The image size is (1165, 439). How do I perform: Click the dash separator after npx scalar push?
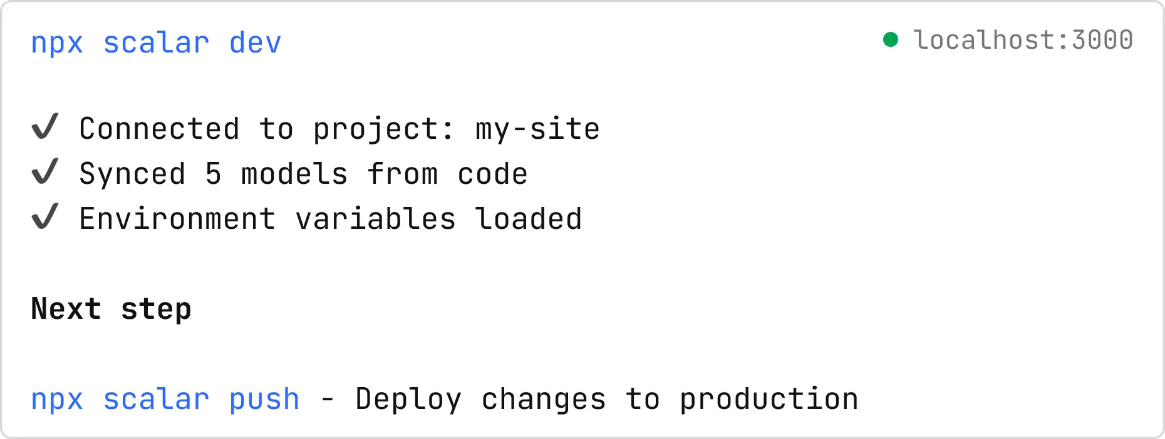click(x=328, y=400)
